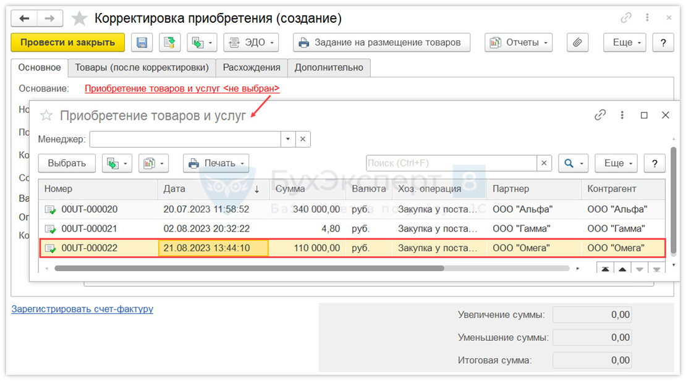Open the Менеджер field dropdown arrow
This screenshot has height=381, width=686.
click(288, 139)
